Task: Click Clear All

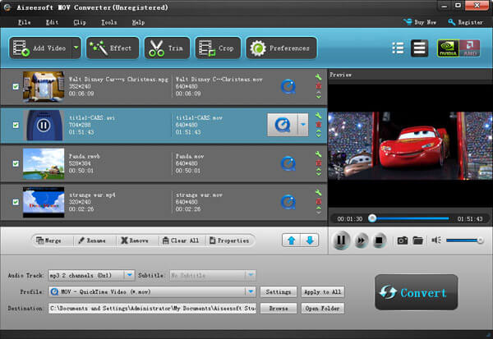Action: pos(181,241)
